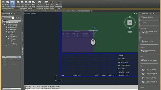Select ELL 90 LR,BV part
Screen dimensions: 161x90
tap(149, 78)
